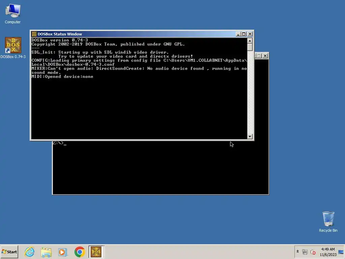The image size is (345, 259).
Task: Open Windows Explorer folder icon in taskbar
Action: (x=46, y=252)
